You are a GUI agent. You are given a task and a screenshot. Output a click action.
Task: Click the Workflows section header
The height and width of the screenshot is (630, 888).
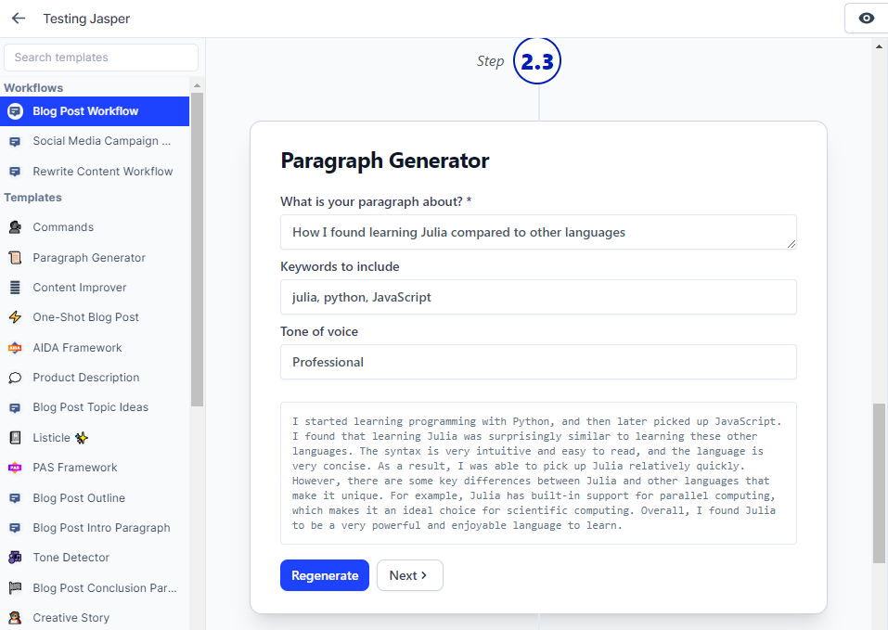pos(33,88)
